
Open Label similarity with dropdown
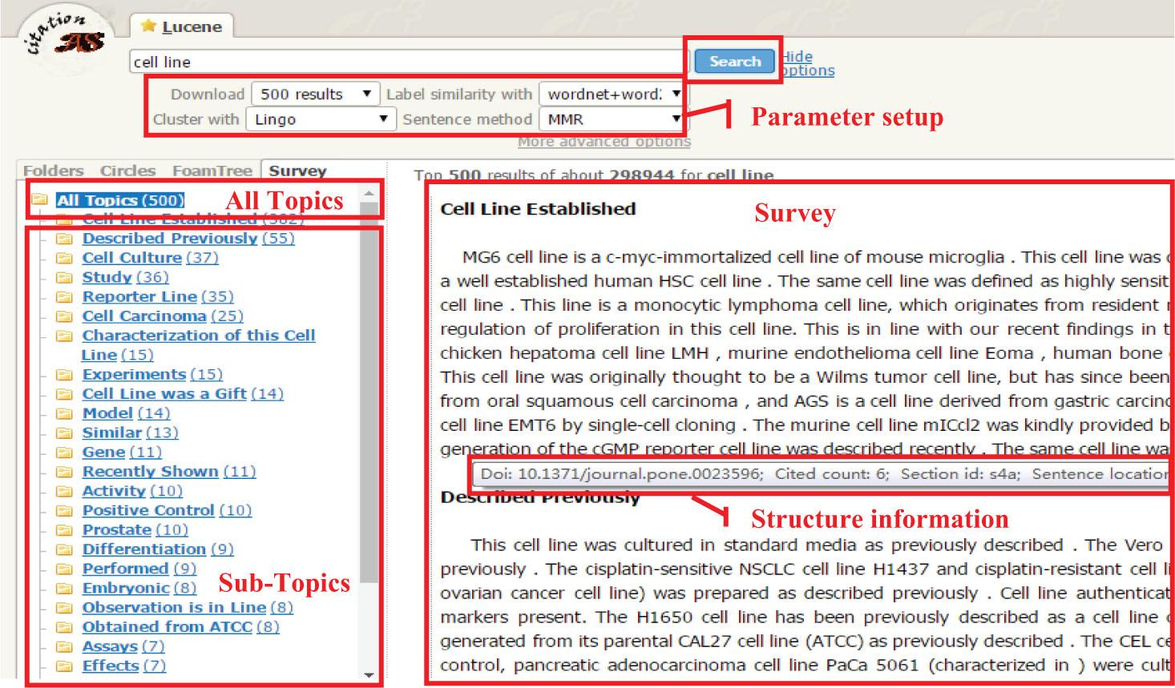pos(611,95)
